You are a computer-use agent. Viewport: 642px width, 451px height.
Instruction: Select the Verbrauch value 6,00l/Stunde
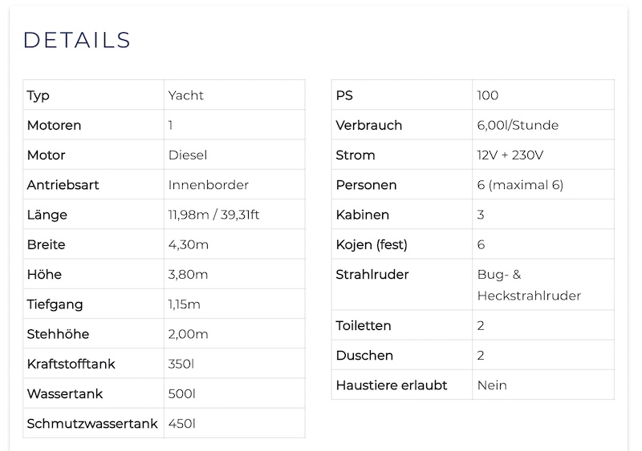click(x=518, y=125)
